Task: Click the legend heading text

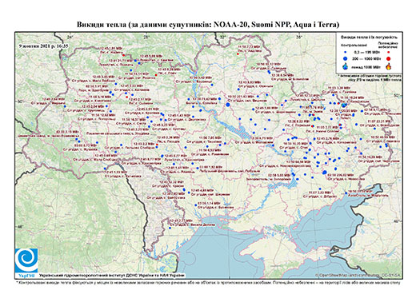Action: coord(369,38)
